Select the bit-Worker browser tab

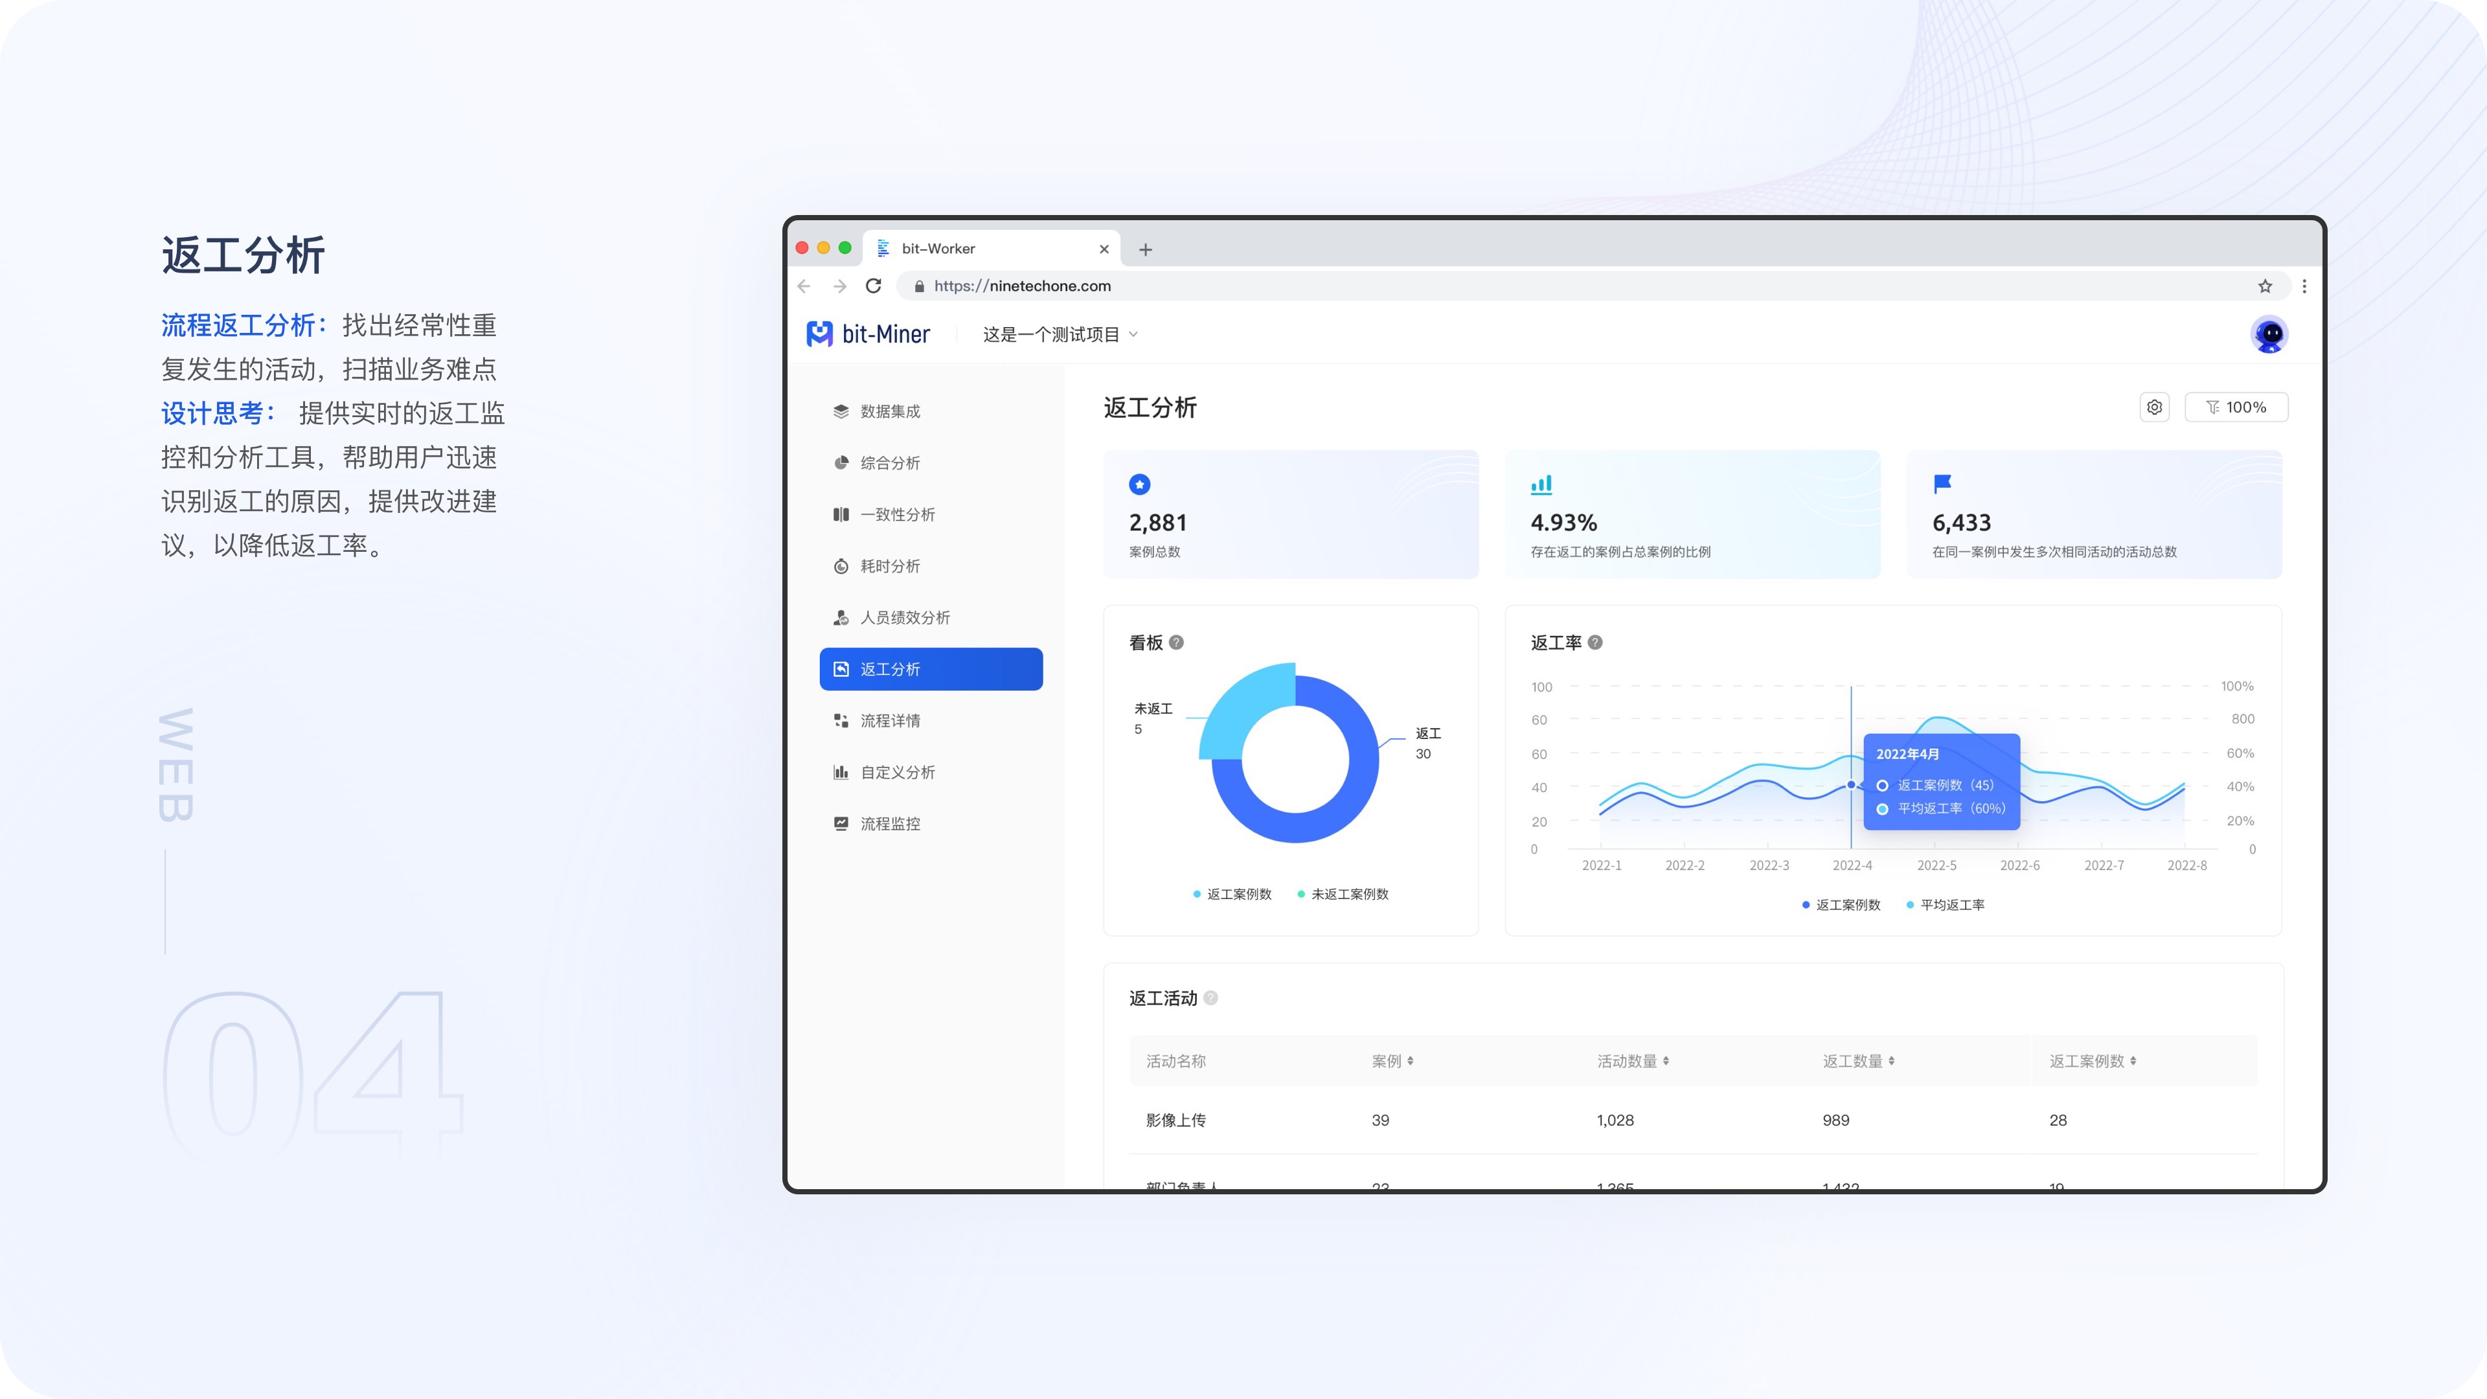coord(992,248)
